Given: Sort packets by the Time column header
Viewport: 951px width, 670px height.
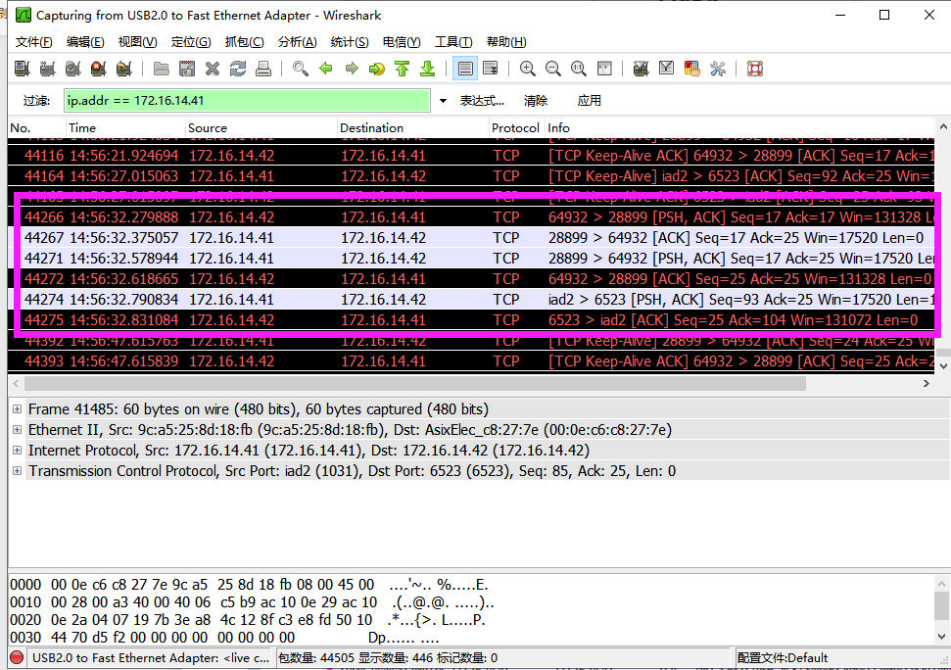Looking at the screenshot, I should point(125,128).
